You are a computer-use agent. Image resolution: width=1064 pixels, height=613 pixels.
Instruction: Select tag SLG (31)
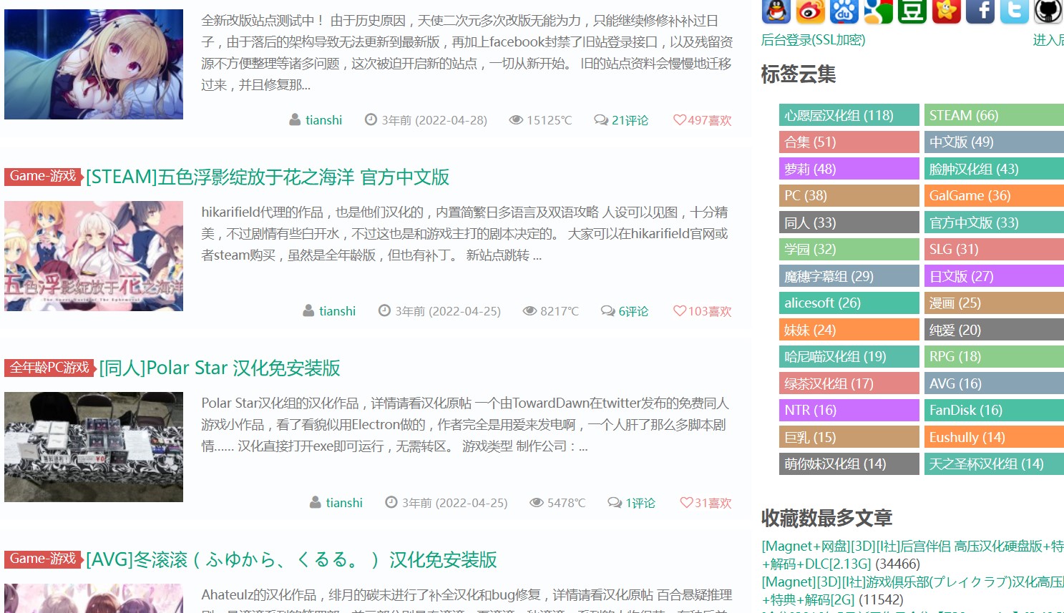[994, 249]
